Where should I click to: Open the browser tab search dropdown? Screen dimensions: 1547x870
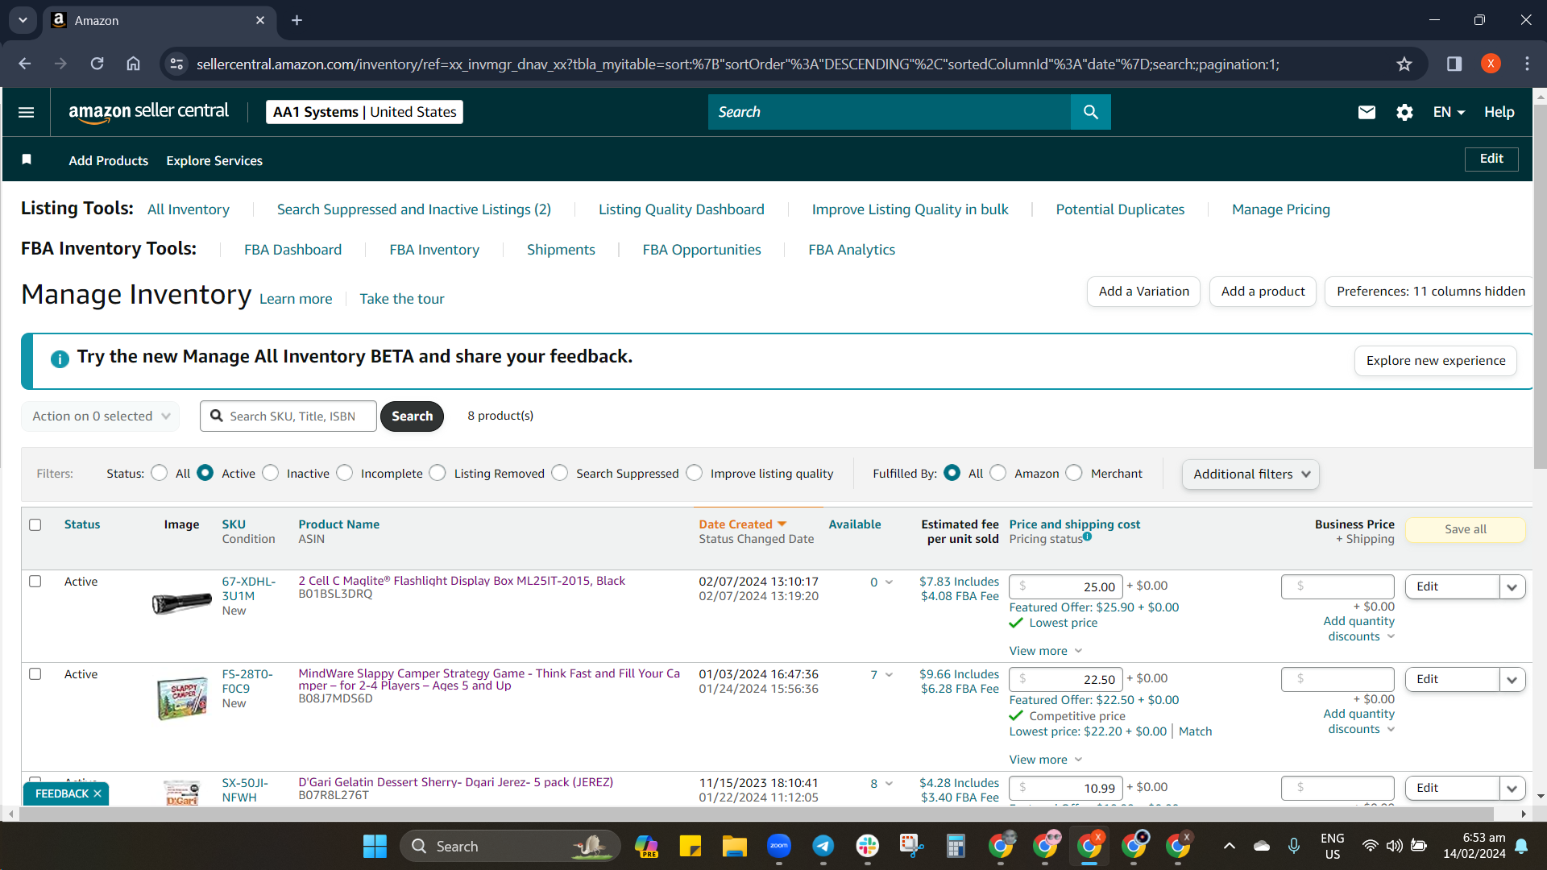click(x=23, y=20)
